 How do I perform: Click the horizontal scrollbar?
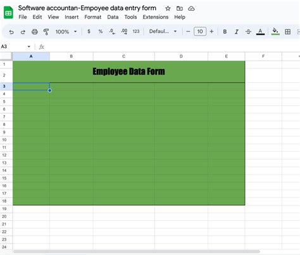[137, 251]
